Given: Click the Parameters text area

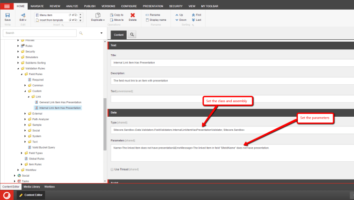Looking at the screenshot, I should [x=232, y=153].
